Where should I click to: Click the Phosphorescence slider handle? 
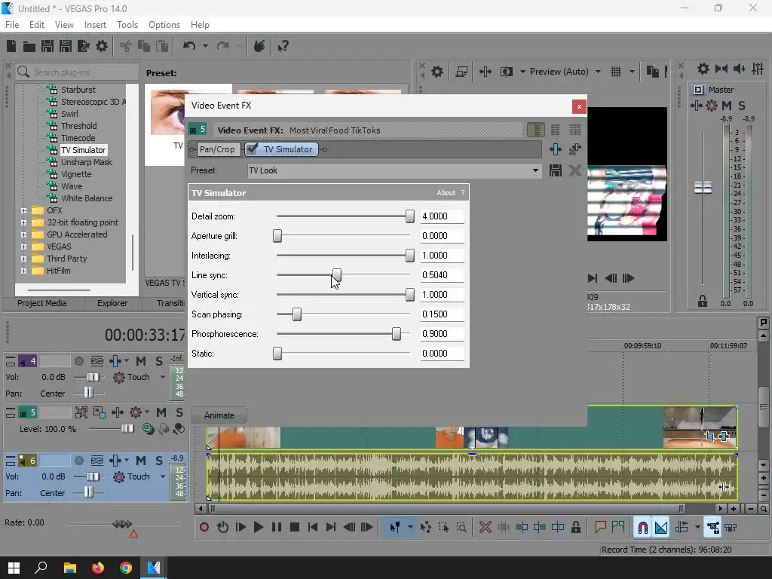(397, 334)
